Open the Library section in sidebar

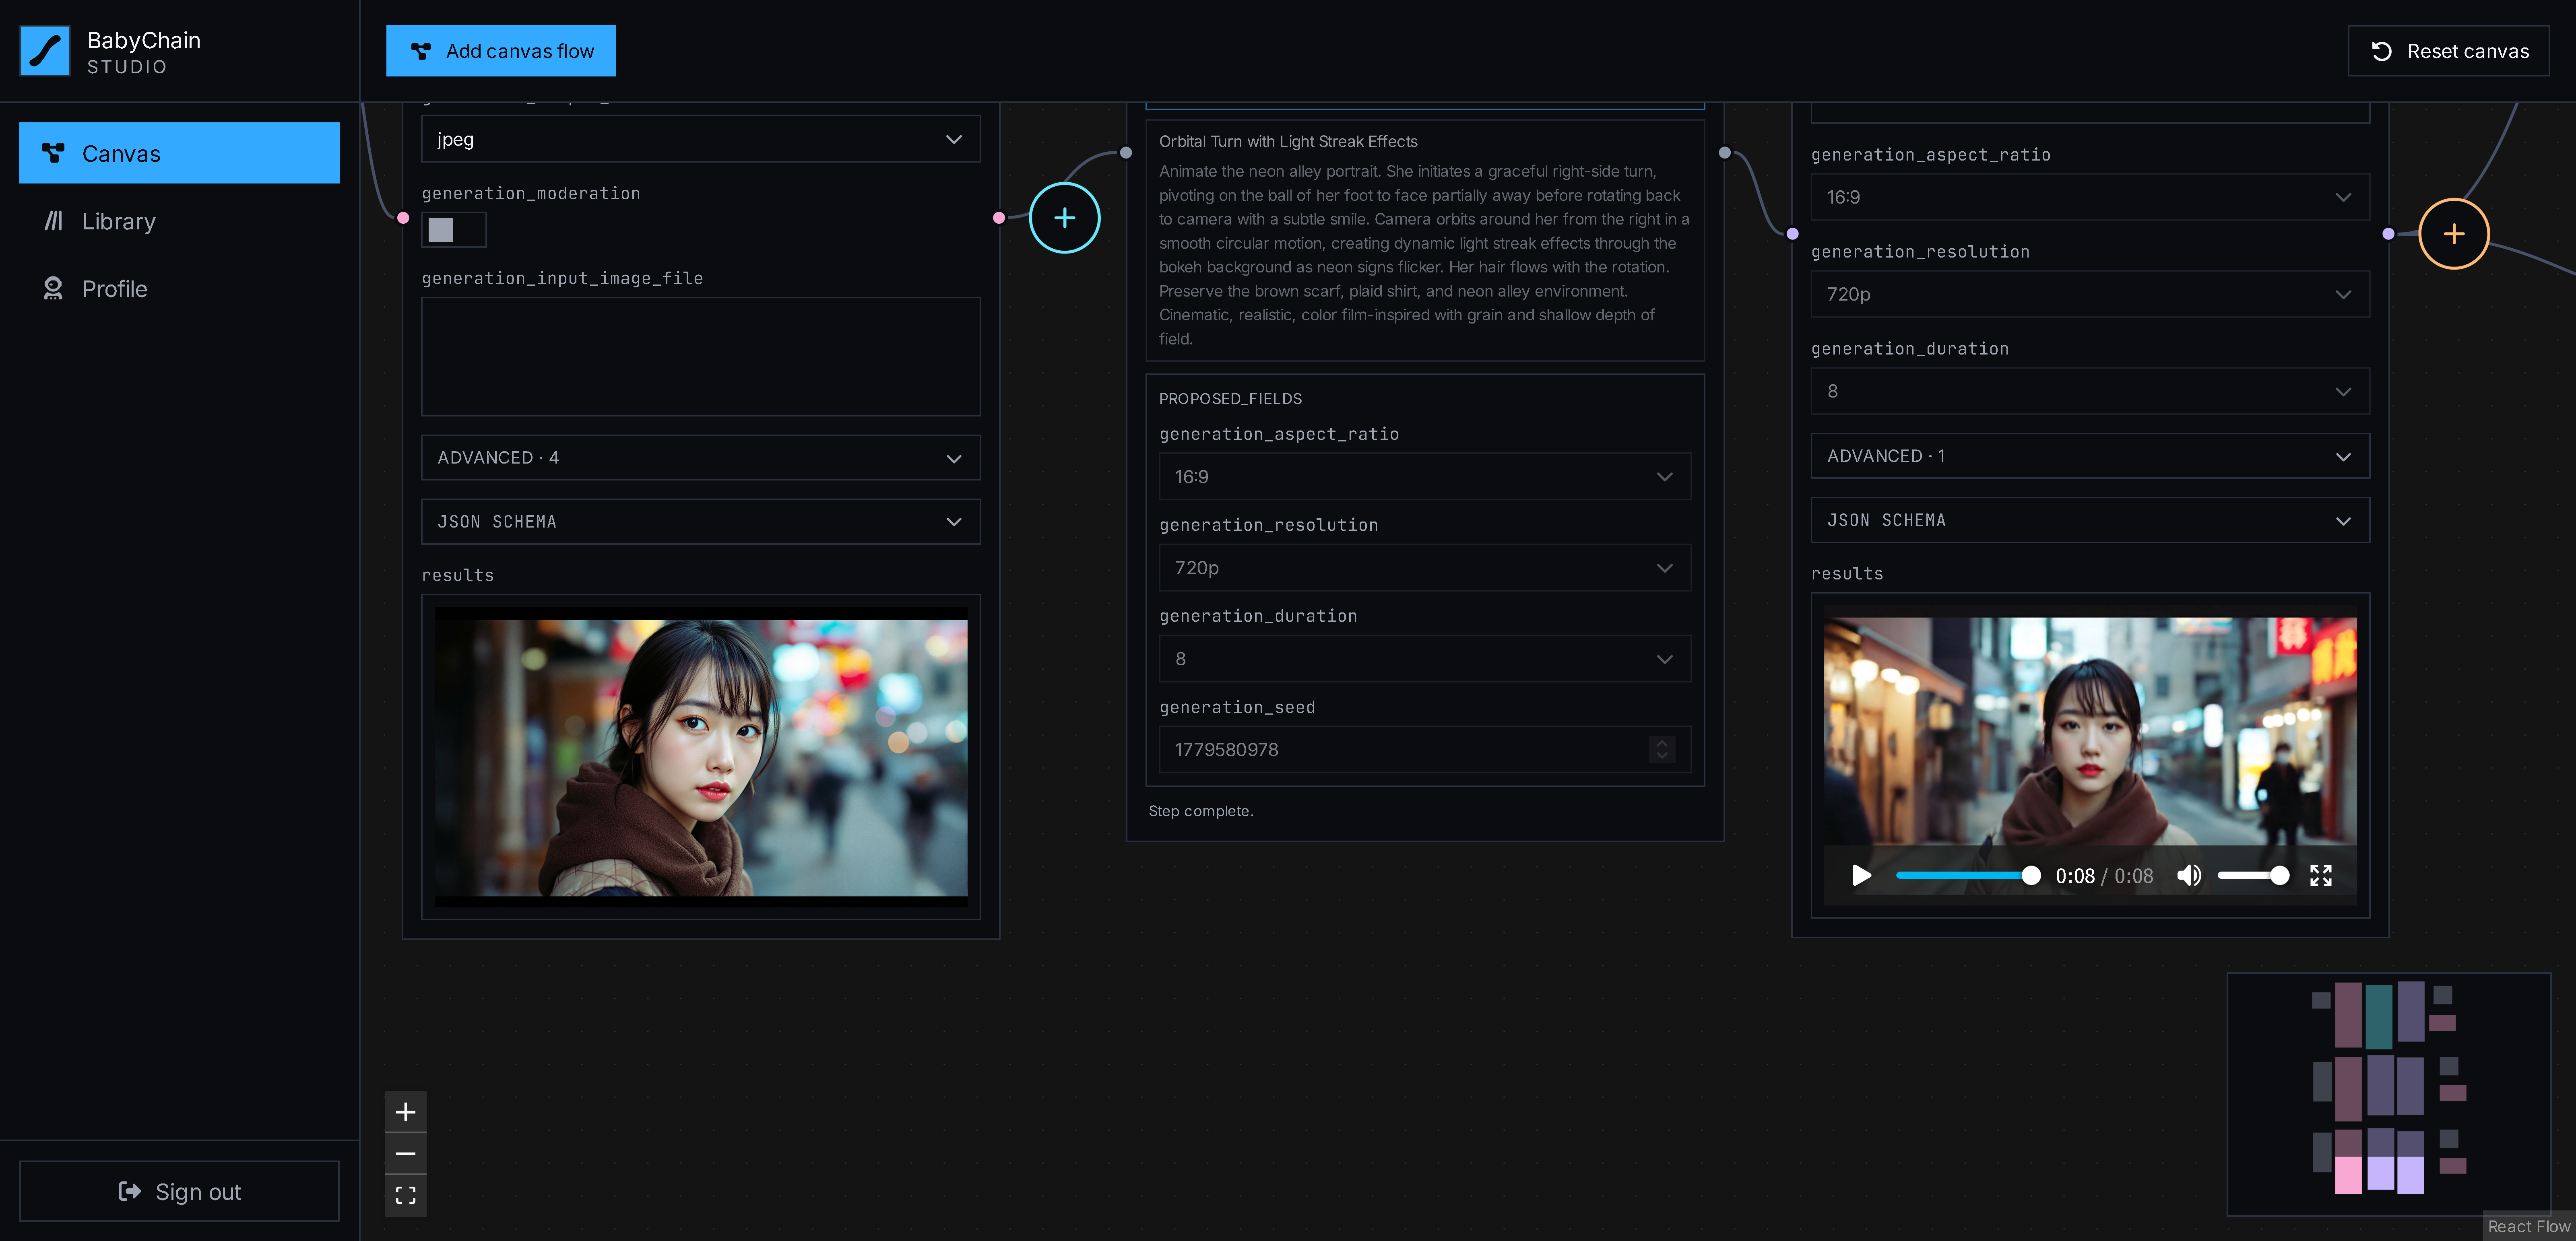click(179, 221)
